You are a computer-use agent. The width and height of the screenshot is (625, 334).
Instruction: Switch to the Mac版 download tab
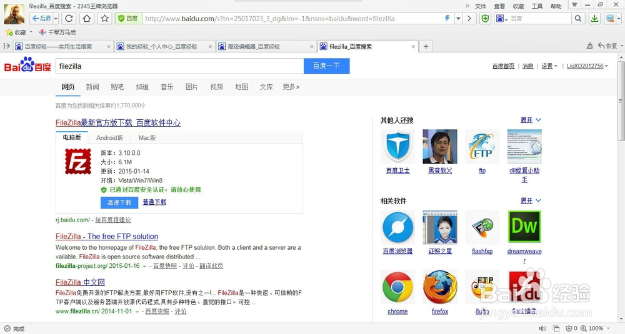(147, 138)
